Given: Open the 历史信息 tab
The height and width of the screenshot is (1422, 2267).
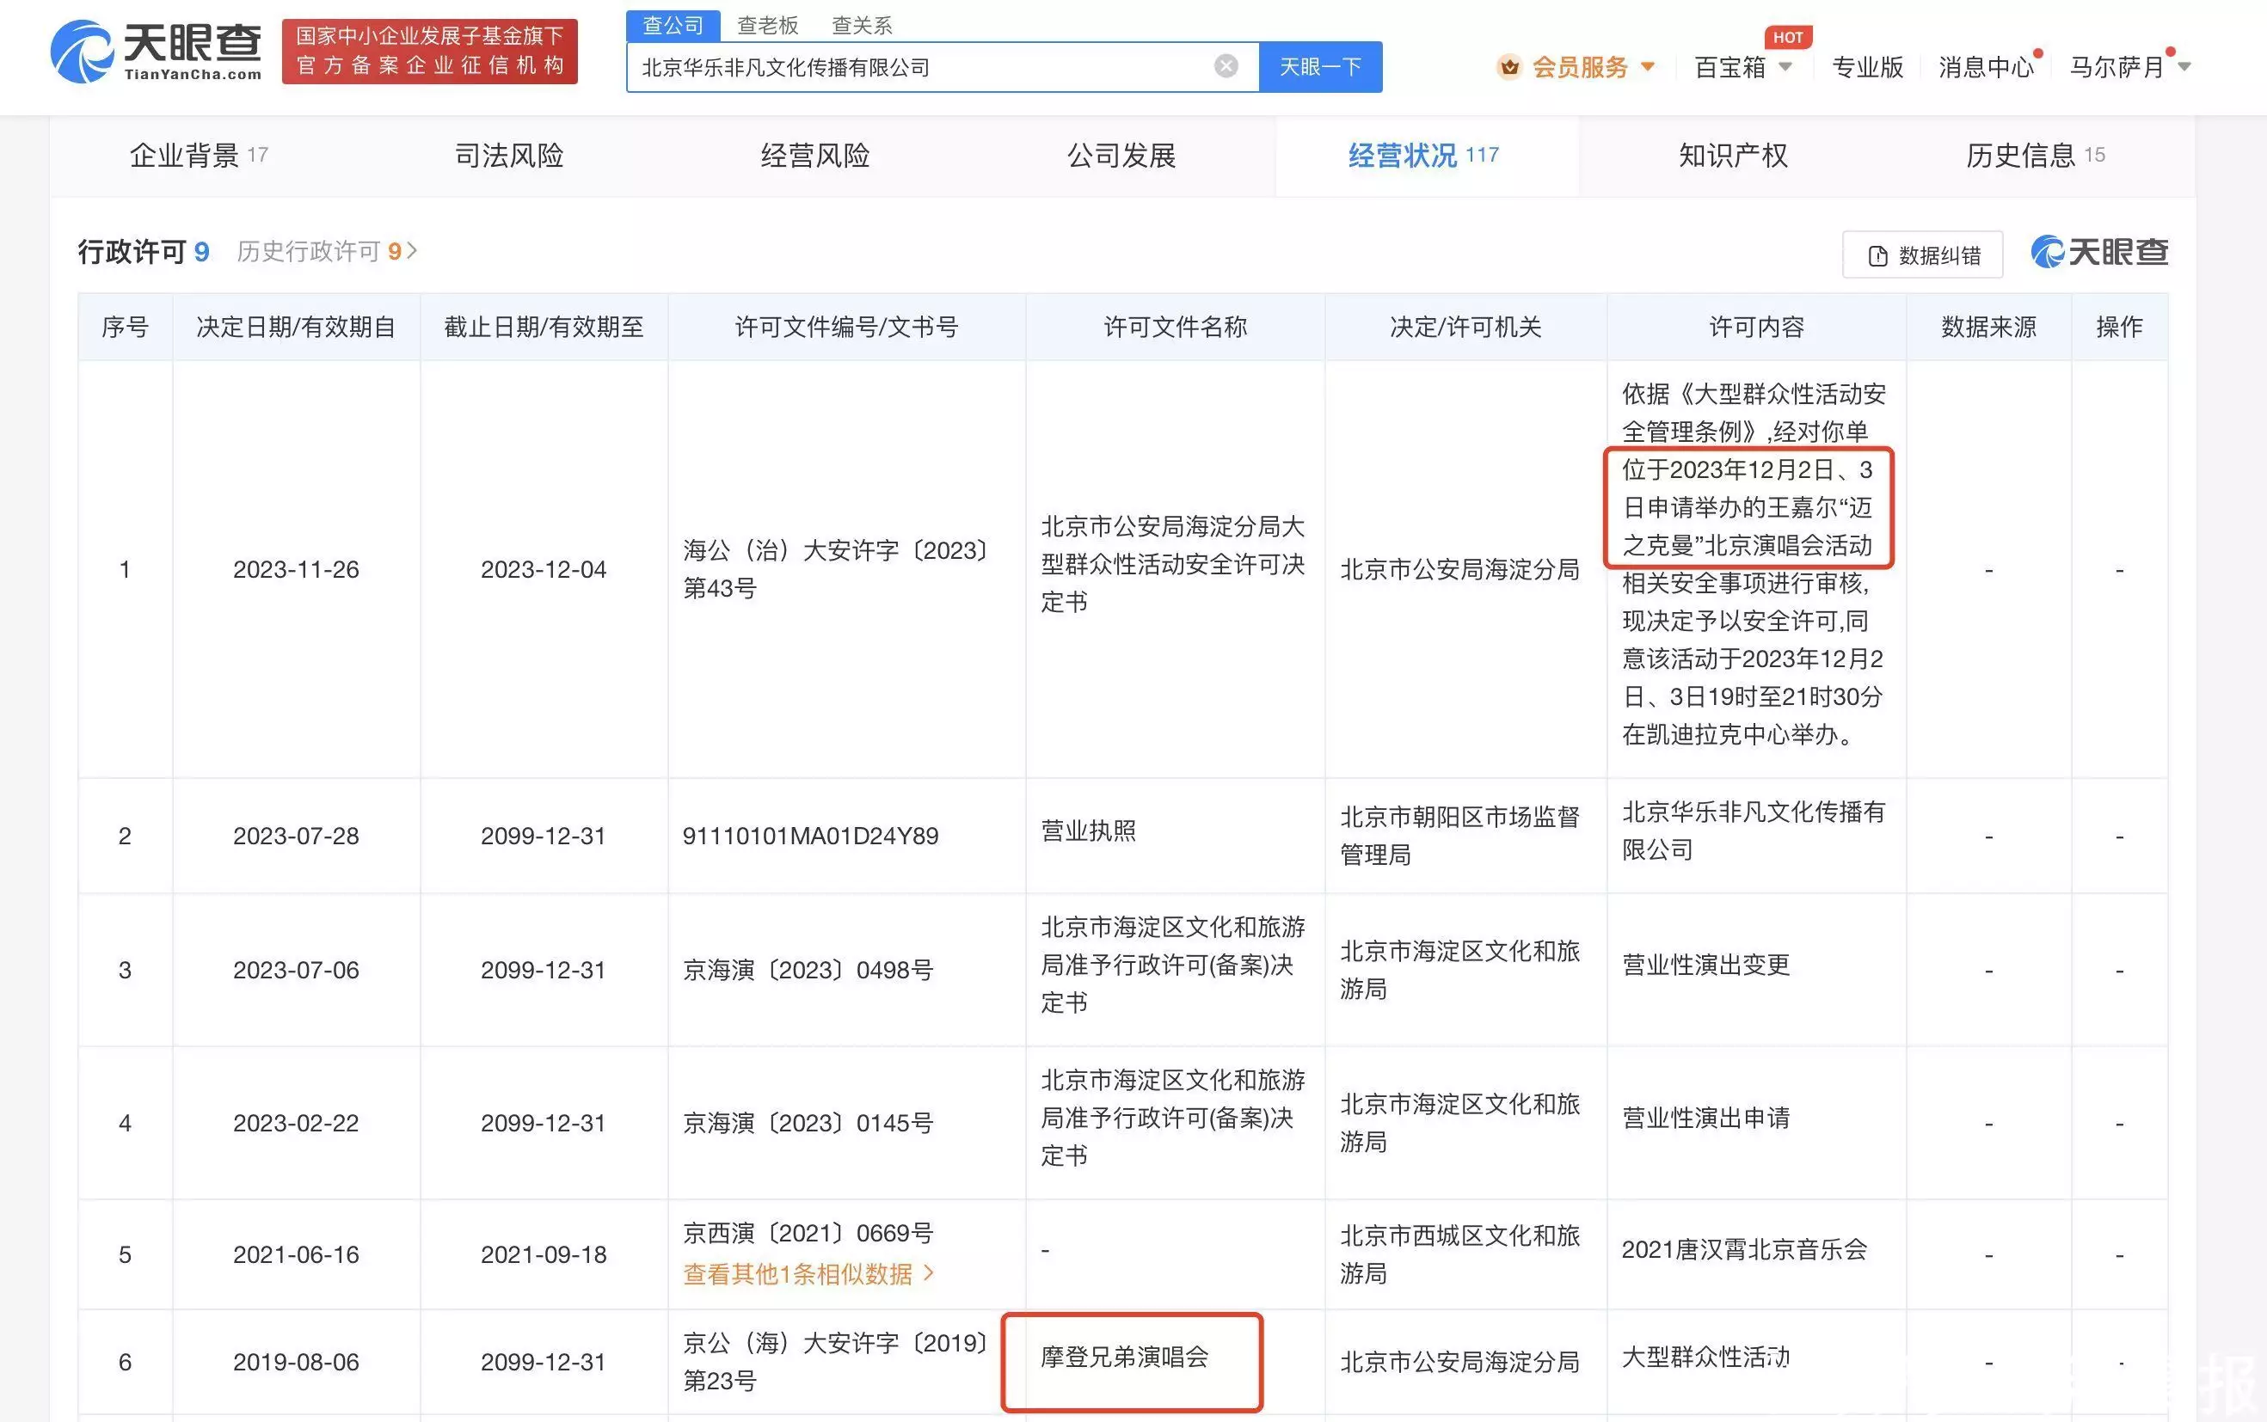Looking at the screenshot, I should 2036,155.
